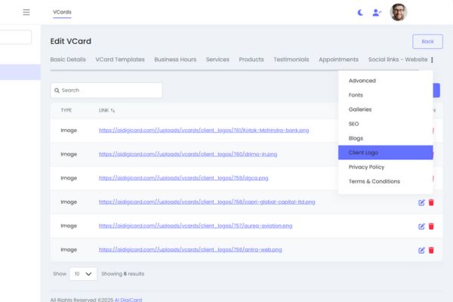The image size is (453, 302).
Task: Open the Show 10 entries dropdown
Action: (x=83, y=273)
